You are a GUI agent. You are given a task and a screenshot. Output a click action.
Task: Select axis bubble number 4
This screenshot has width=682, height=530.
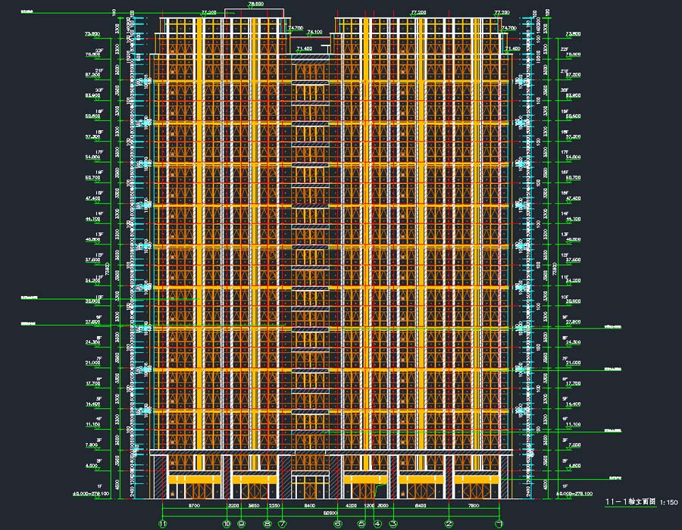click(x=377, y=524)
